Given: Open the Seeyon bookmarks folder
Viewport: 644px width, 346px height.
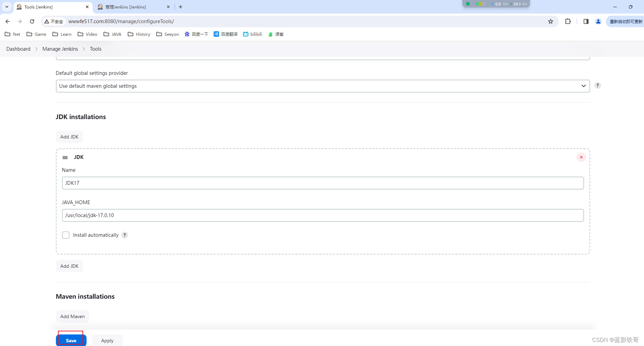Looking at the screenshot, I should (168, 34).
